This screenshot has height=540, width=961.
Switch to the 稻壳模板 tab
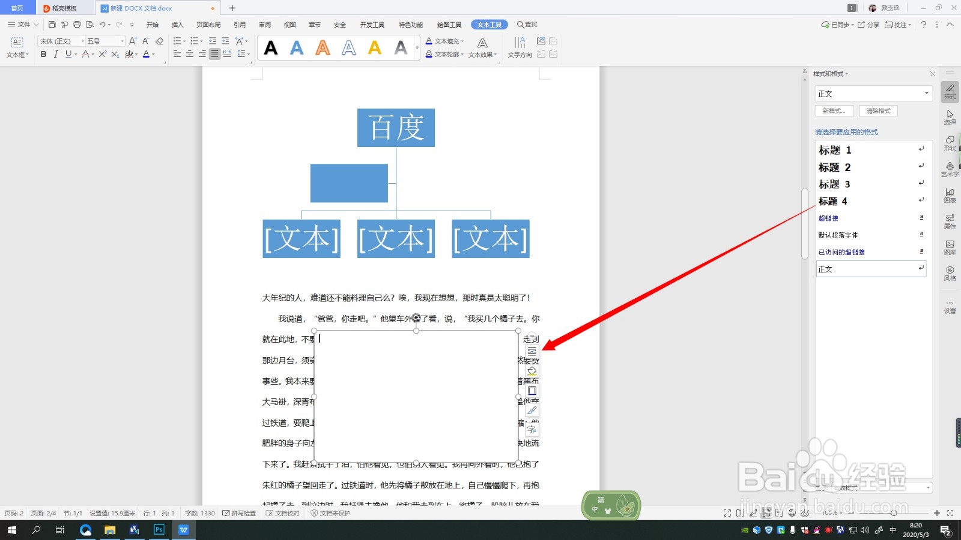click(x=64, y=8)
